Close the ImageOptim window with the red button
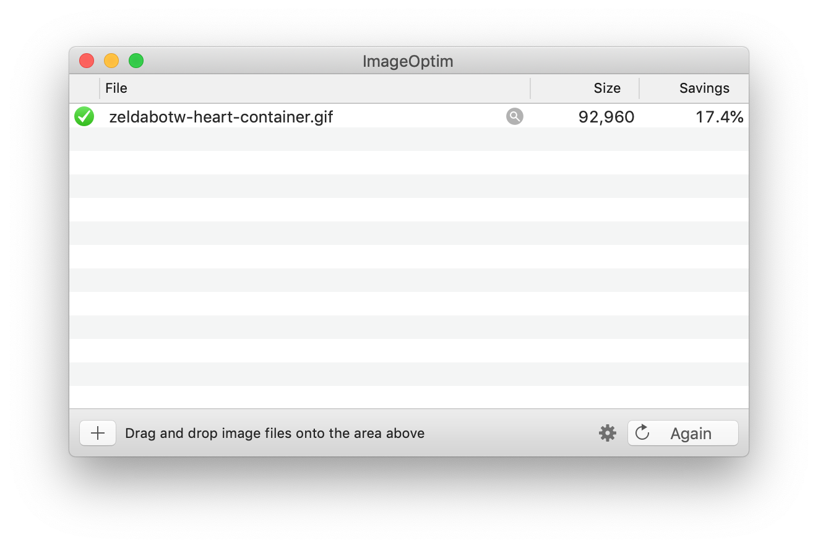 click(x=87, y=61)
